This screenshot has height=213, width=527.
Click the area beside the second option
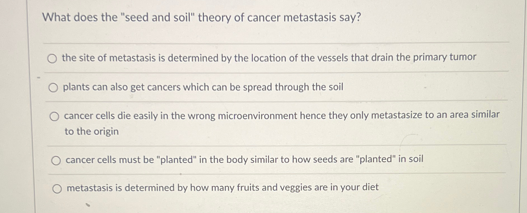tap(421, 87)
